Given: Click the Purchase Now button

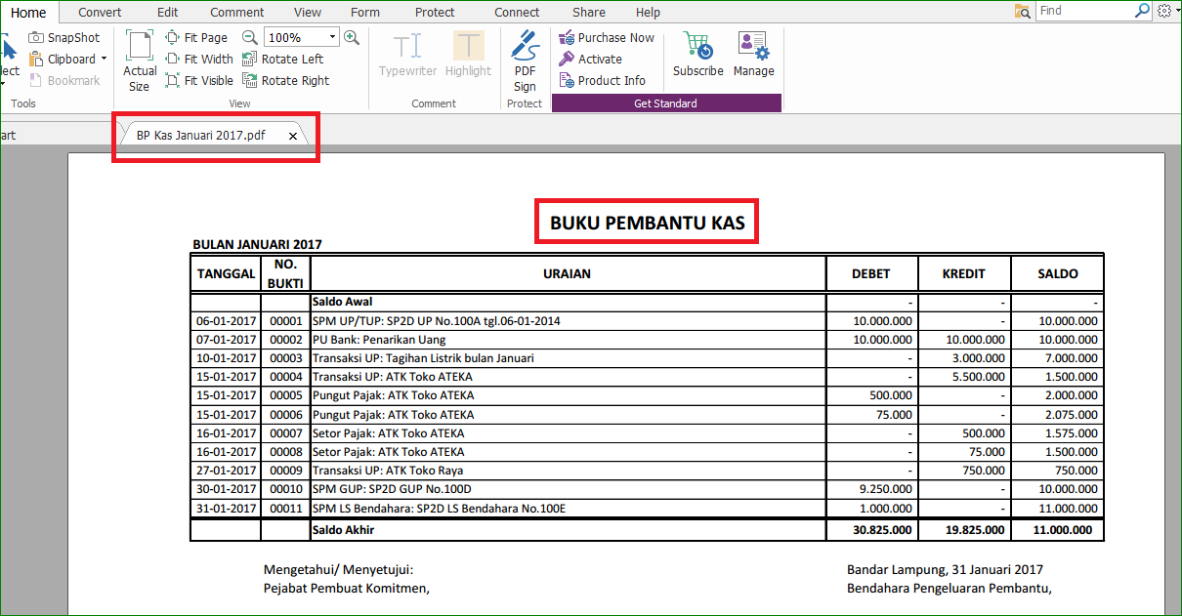Looking at the screenshot, I should (x=607, y=37).
